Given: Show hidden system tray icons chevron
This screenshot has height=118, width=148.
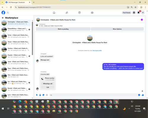Looking at the screenshot, I should (x=129, y=109).
